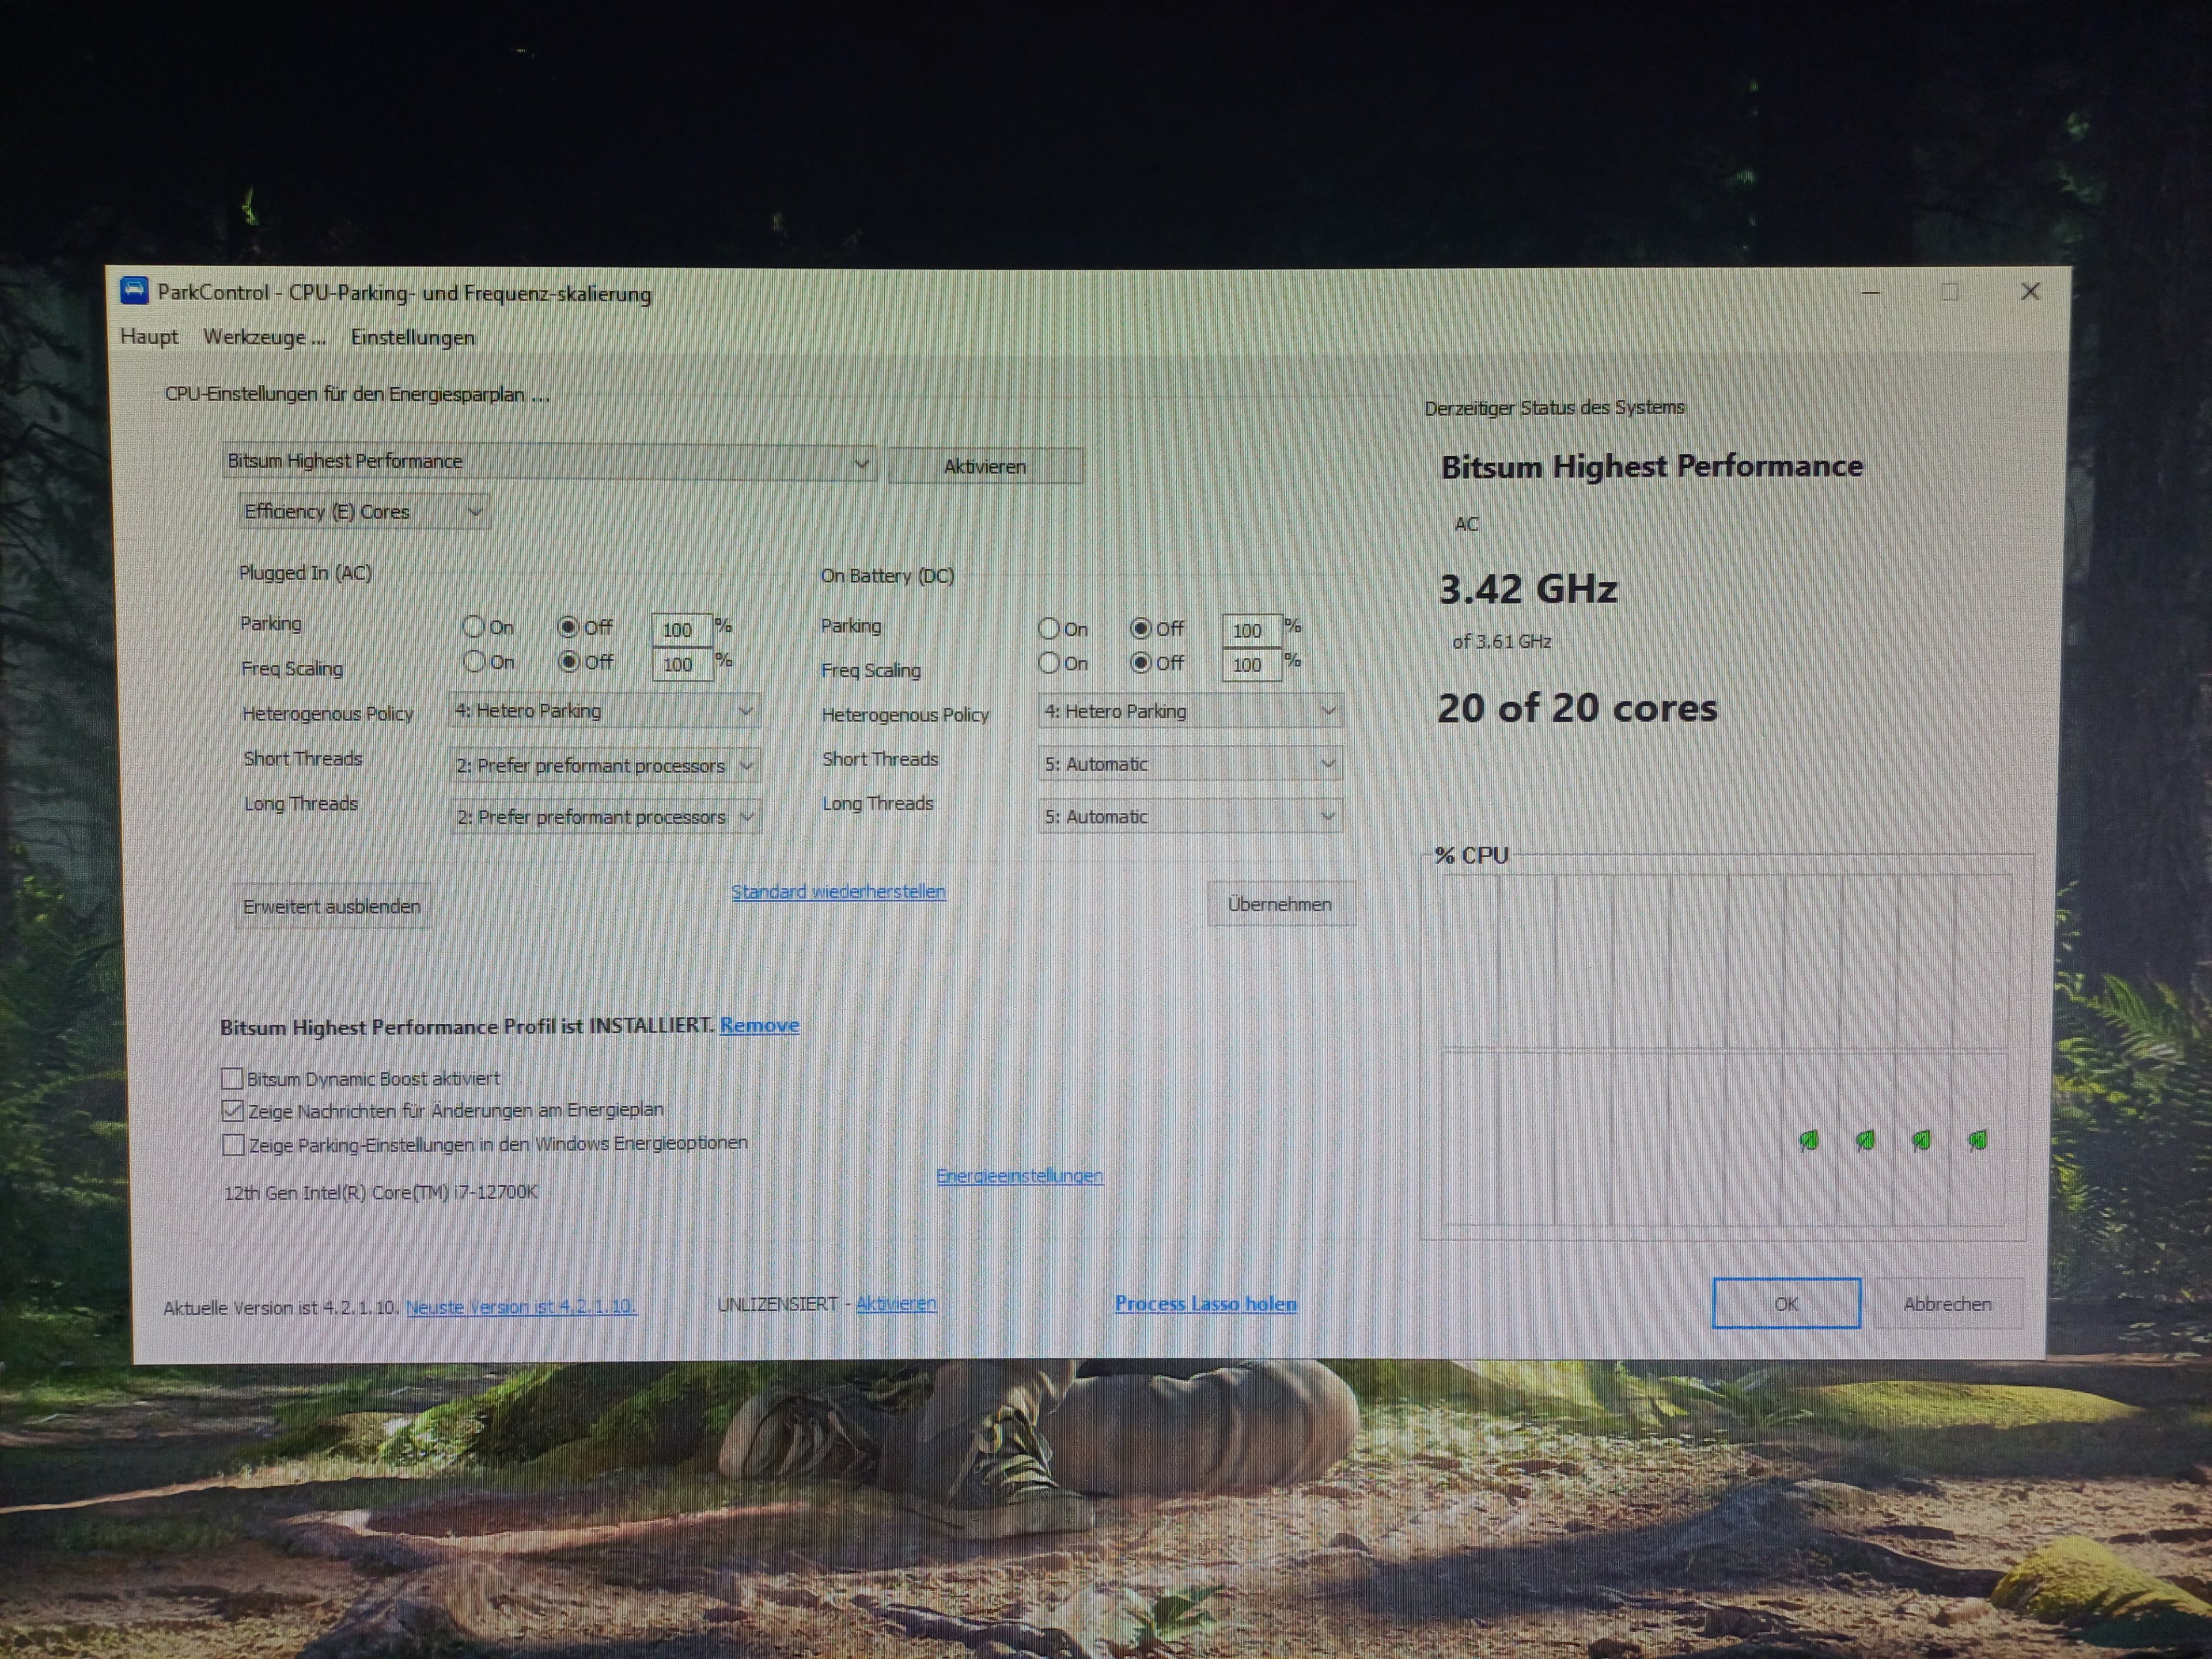Viewport: 2212px width, 1659px height.
Task: Enable Zeige Parking-Einstellungen in Windows Energieoptionen
Action: coord(233,1144)
